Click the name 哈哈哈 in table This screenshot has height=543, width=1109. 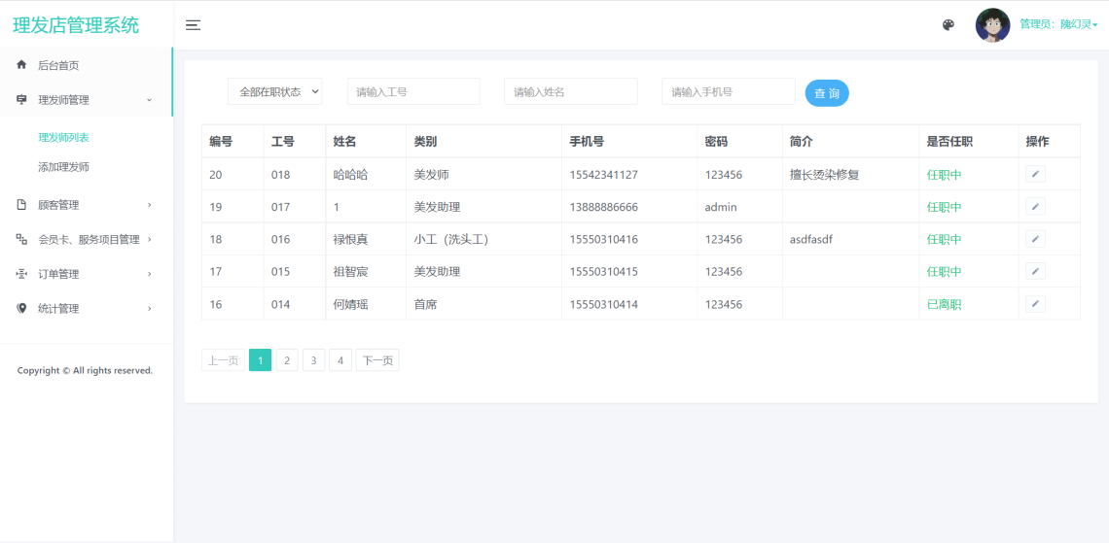pos(351,175)
